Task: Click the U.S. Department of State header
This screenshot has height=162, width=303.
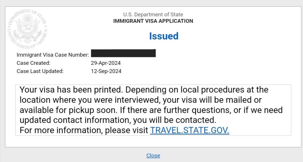Action: pos(153,14)
